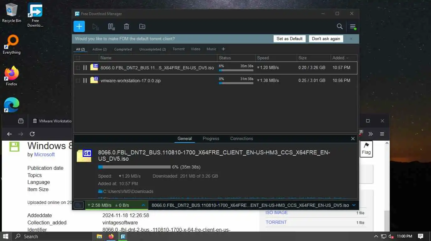The height and width of the screenshot is (241, 431).
Task: Open the Everything desktop shortcut
Action: pos(12,45)
